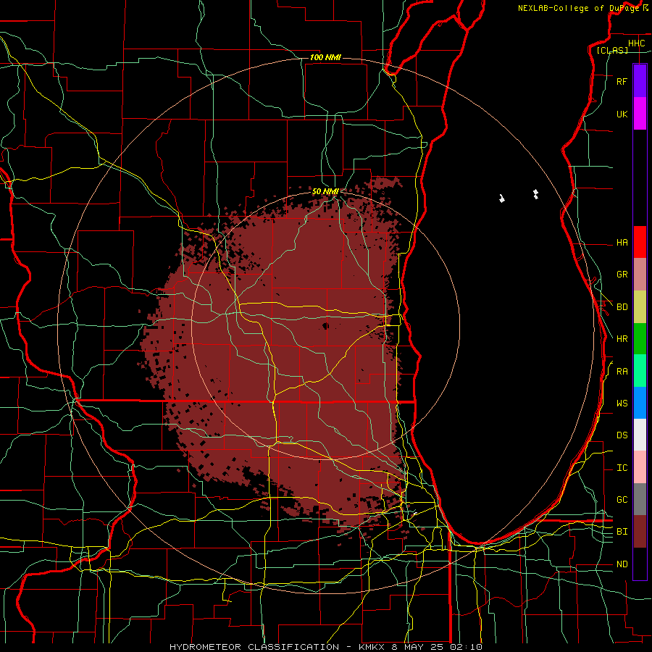Image resolution: width=652 pixels, height=652 pixels.
Task: Click the dark green HR swatch
Action: pos(640,339)
